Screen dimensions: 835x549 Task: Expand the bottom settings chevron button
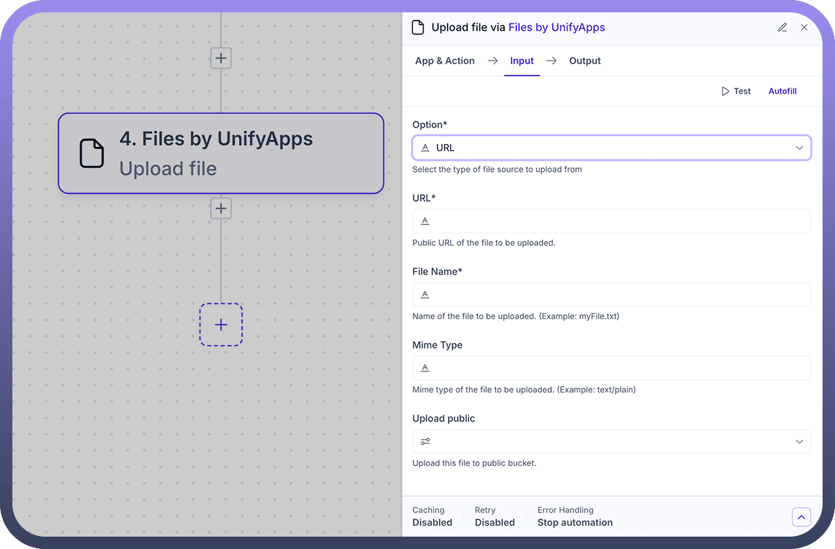point(801,517)
